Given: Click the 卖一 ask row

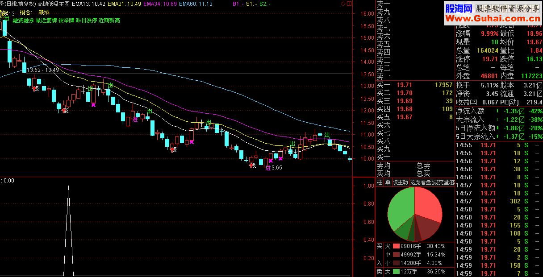Looking at the screenshot, I should pos(414,77).
